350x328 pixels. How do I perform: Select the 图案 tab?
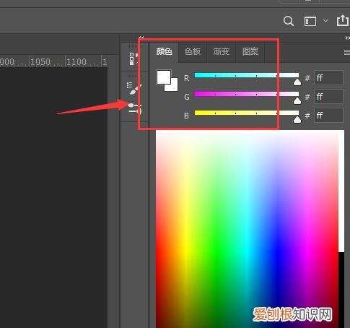point(250,52)
